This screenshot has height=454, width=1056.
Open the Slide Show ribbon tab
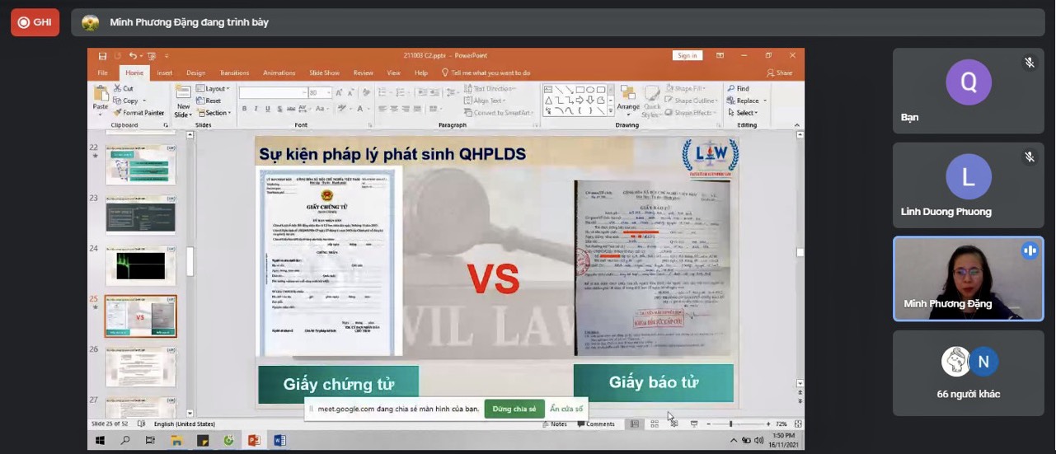(x=324, y=73)
